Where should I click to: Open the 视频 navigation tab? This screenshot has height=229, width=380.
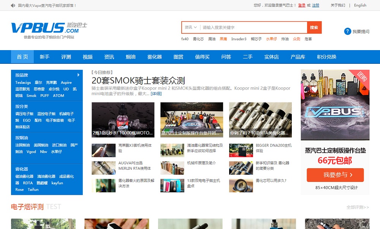click(x=88, y=57)
